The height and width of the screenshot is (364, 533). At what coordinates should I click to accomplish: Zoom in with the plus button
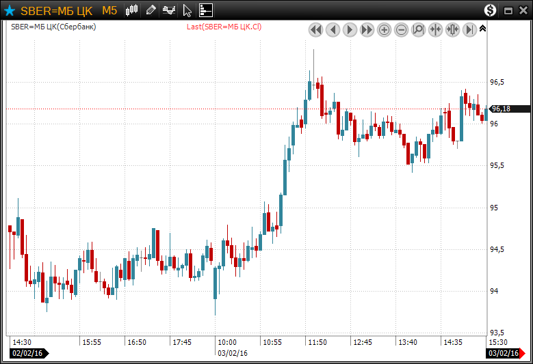point(384,29)
